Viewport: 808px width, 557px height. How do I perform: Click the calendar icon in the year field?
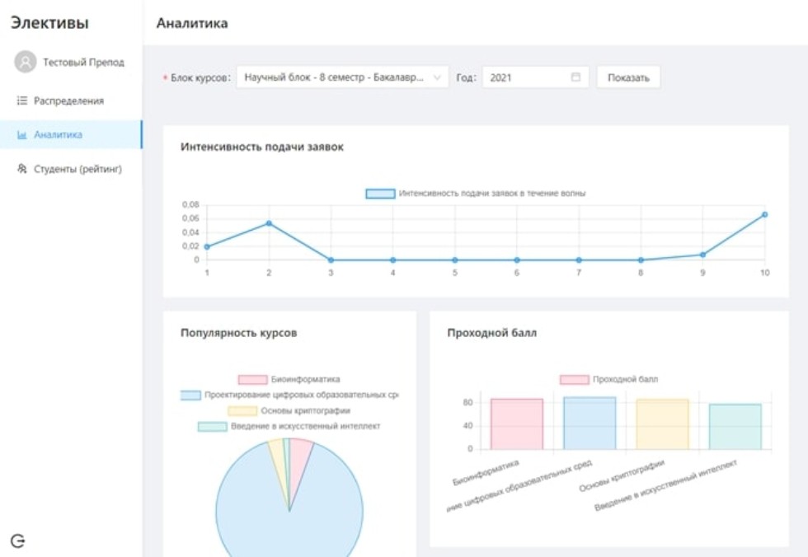coord(575,77)
